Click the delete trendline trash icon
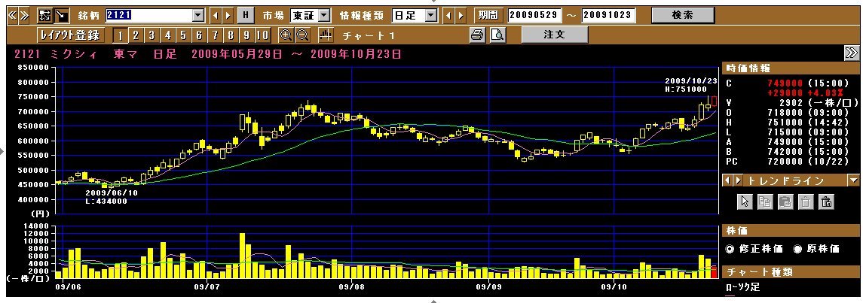Image resolution: width=863 pixels, height=303 pixels. pyautogui.click(x=806, y=201)
